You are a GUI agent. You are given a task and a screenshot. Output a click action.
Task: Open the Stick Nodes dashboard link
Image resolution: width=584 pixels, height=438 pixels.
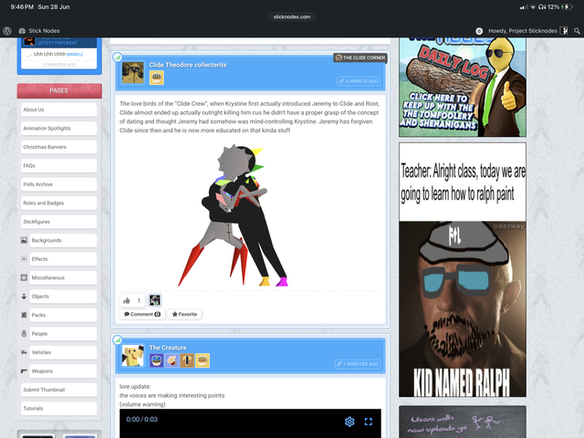tap(39, 31)
